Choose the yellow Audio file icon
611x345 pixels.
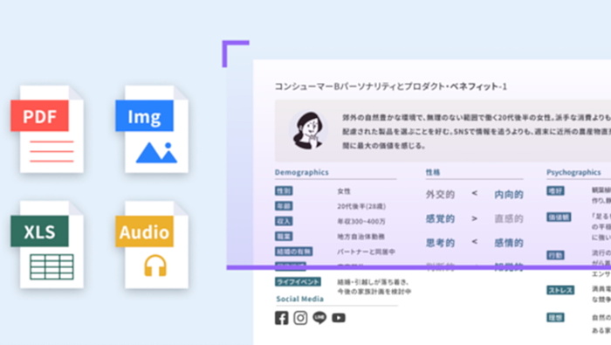coord(152,245)
